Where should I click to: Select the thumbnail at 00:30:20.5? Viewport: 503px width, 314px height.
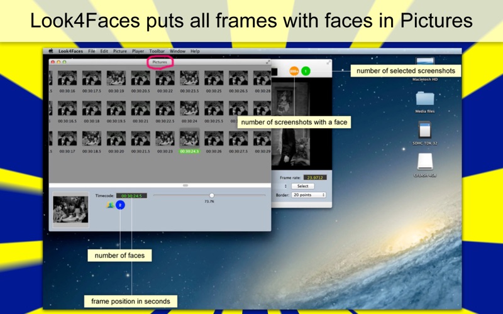coord(140,78)
